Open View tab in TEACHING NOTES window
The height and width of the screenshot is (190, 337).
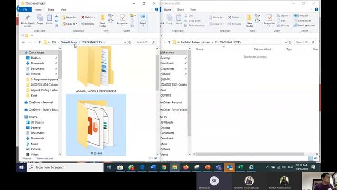[193, 9]
